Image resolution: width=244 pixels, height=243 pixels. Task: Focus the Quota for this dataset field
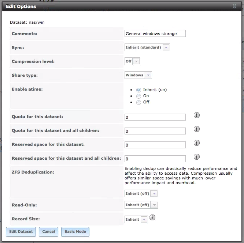pos(155,117)
